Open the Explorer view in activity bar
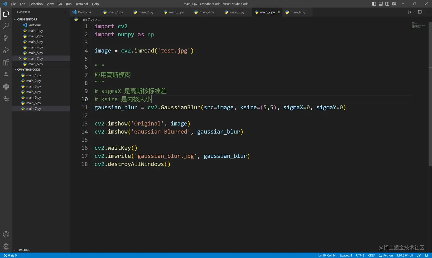This screenshot has height=258, width=432. click(x=6, y=14)
